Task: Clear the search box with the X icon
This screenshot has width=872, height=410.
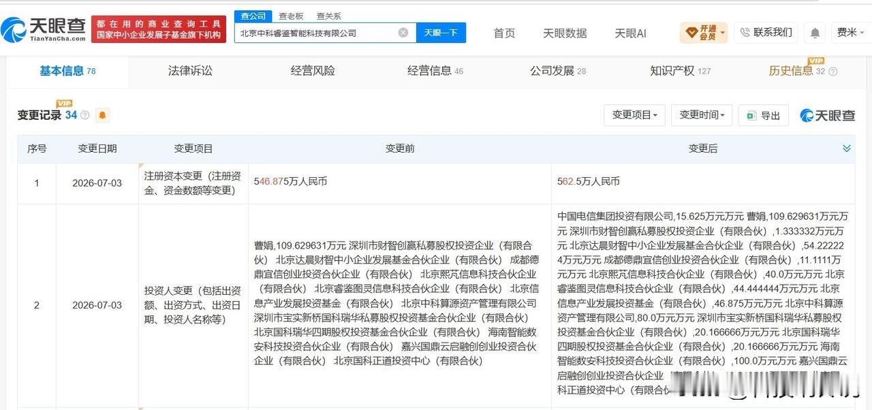Action: click(403, 33)
